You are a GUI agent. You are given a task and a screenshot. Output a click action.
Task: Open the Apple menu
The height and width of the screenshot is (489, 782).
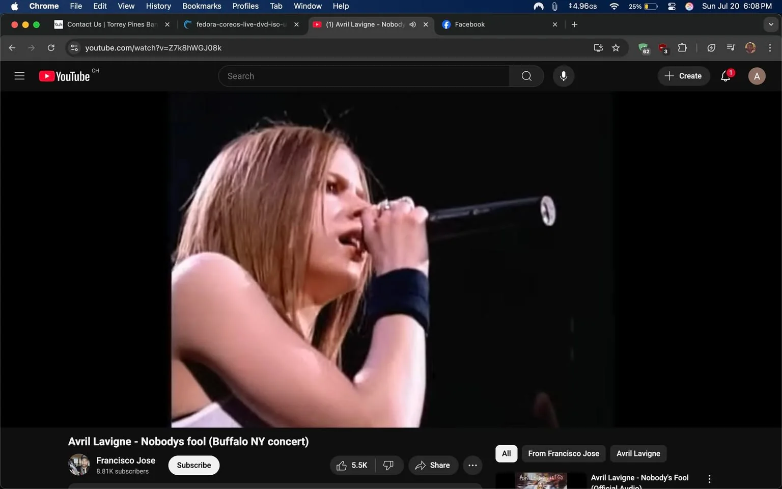pos(14,6)
